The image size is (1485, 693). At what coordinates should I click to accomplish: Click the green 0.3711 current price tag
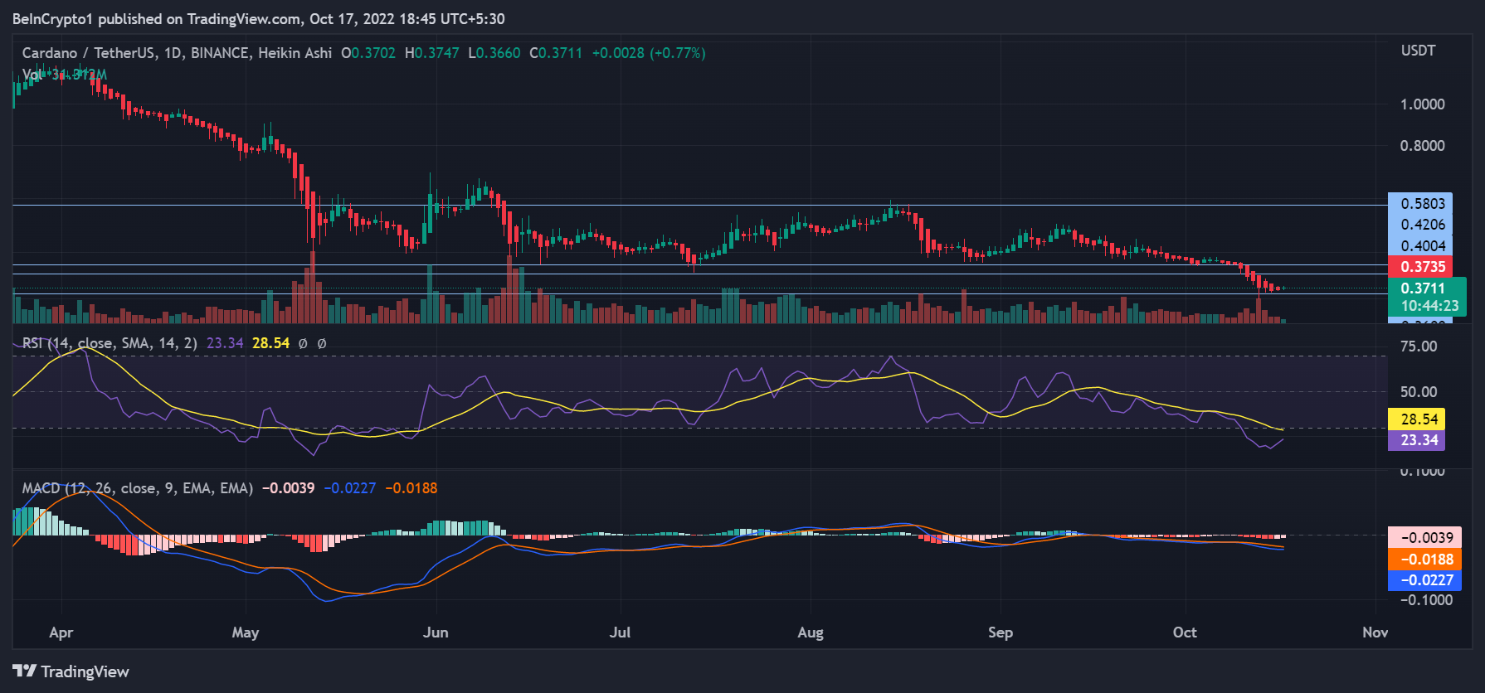tap(1422, 288)
